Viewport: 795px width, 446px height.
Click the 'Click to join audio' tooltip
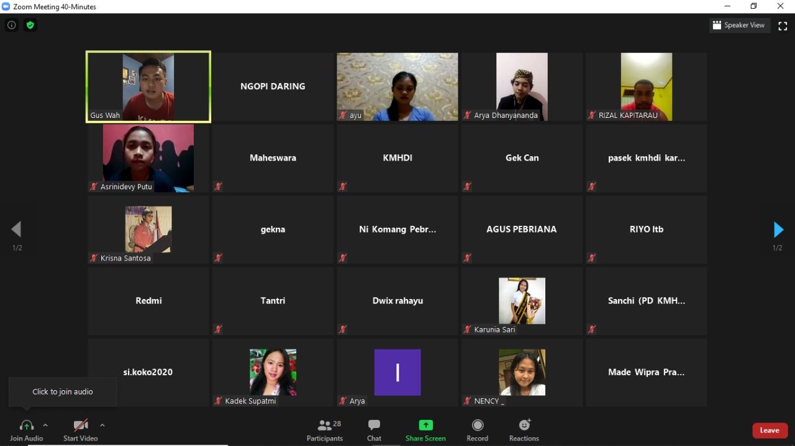click(x=63, y=391)
